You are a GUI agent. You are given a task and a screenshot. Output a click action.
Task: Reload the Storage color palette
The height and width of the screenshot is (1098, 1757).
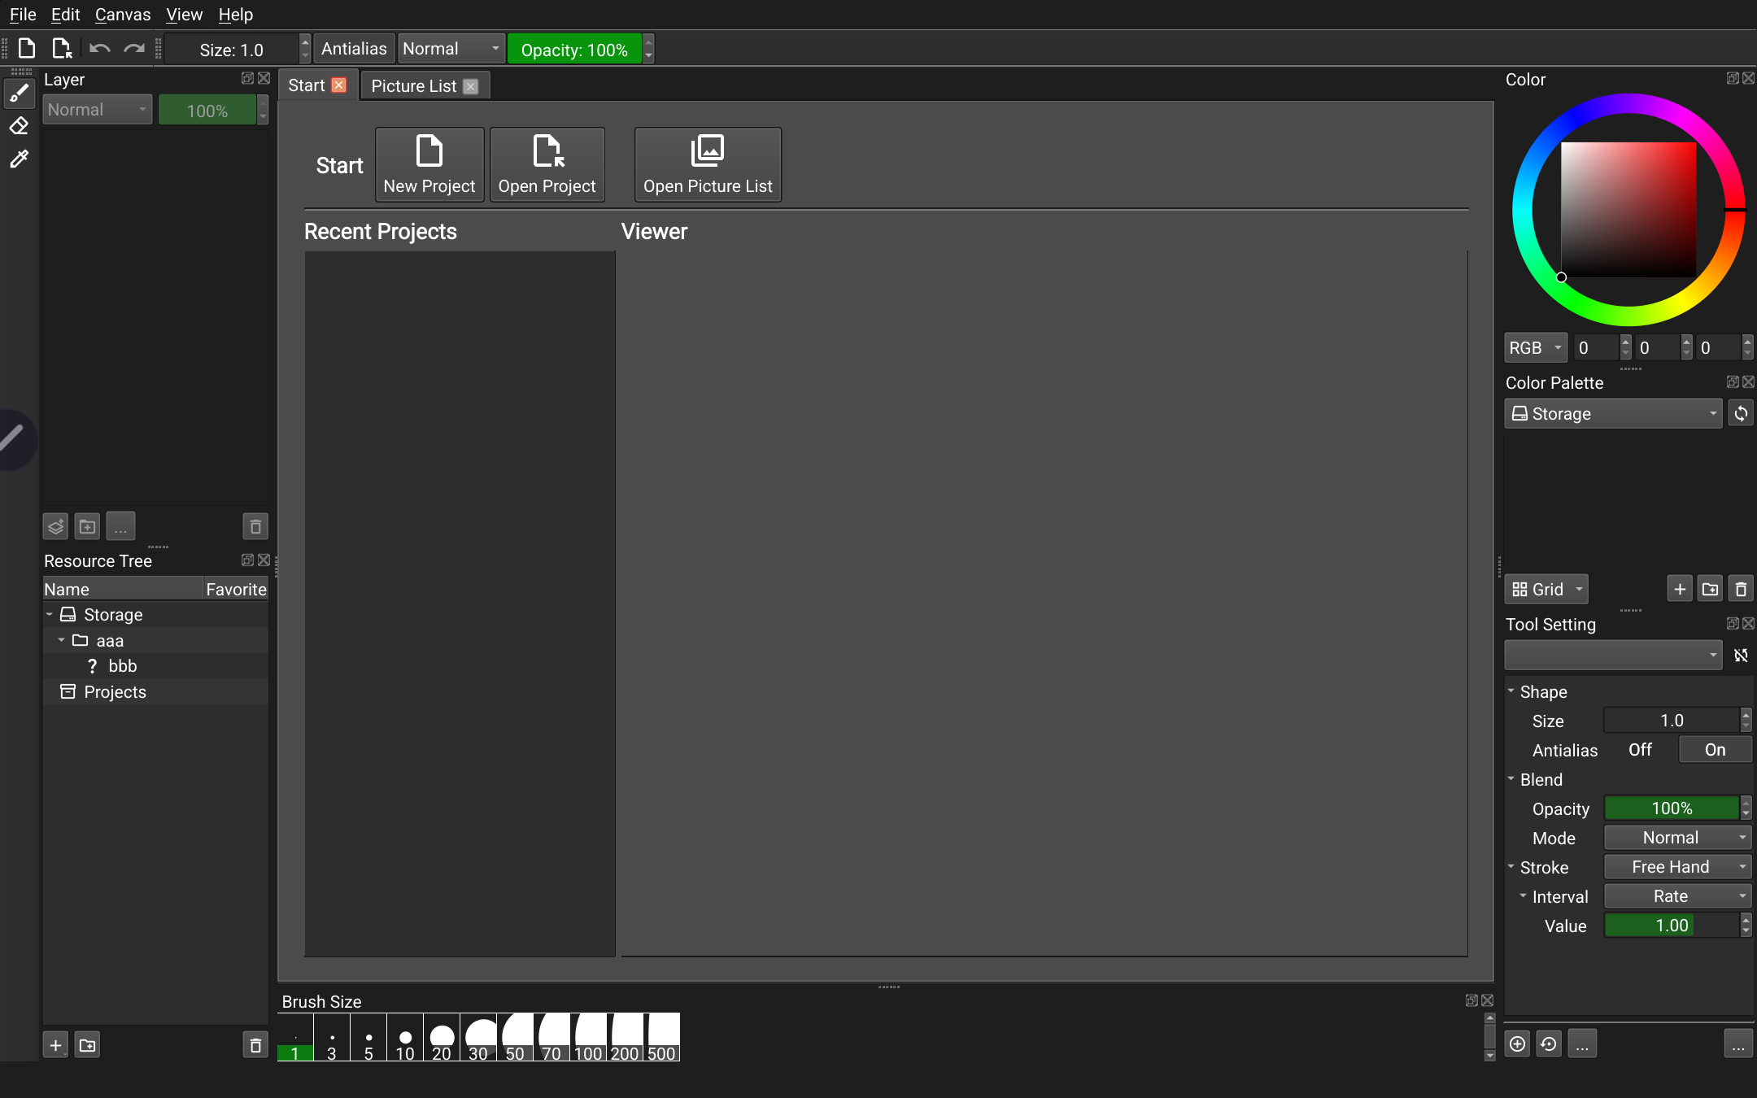click(x=1742, y=414)
